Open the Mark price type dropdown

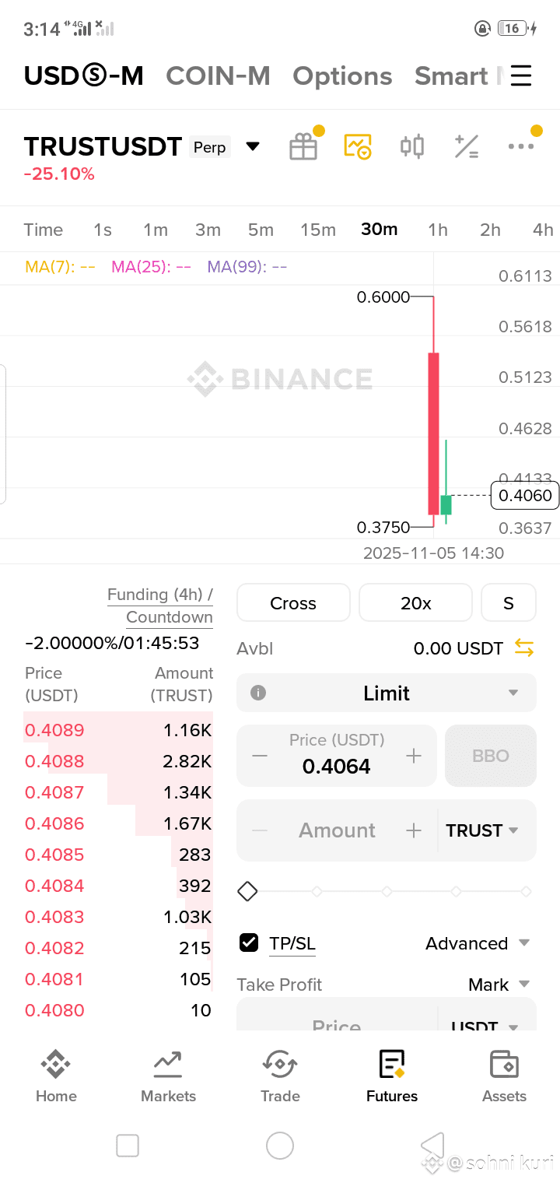pos(499,985)
